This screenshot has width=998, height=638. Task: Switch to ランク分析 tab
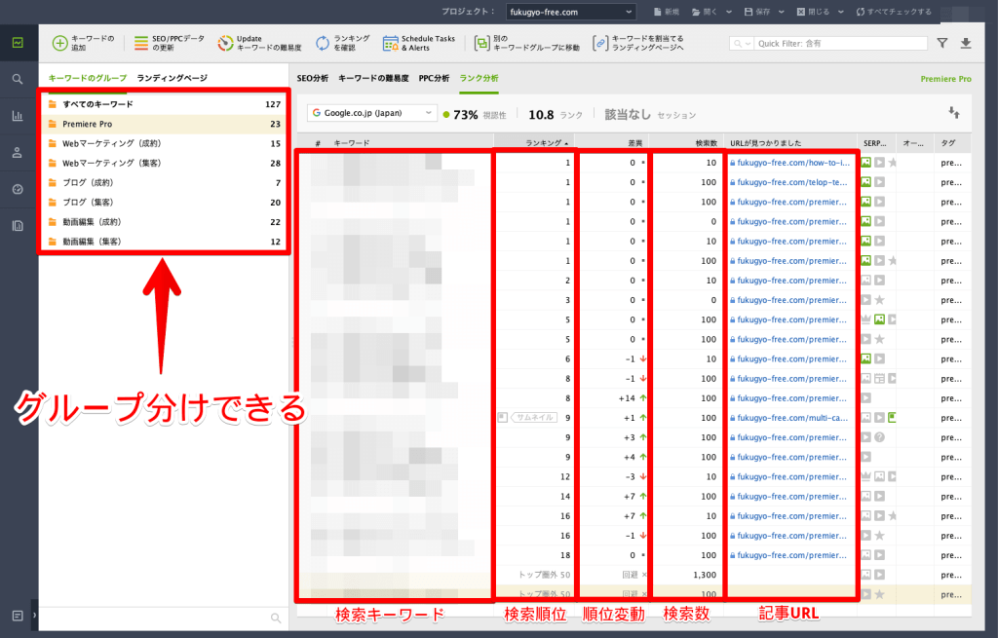(x=479, y=78)
